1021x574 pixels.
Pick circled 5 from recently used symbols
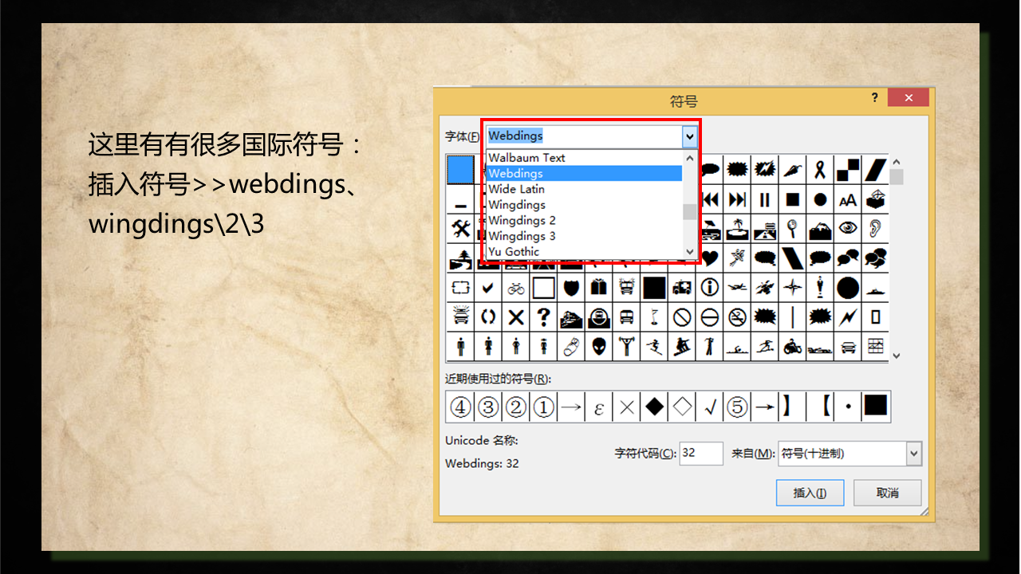click(737, 407)
